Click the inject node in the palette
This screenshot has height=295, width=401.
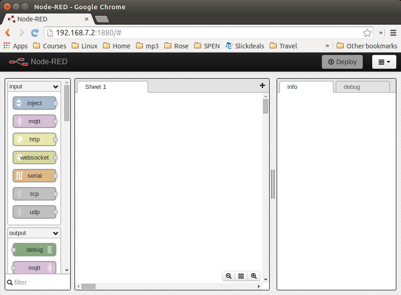point(34,103)
